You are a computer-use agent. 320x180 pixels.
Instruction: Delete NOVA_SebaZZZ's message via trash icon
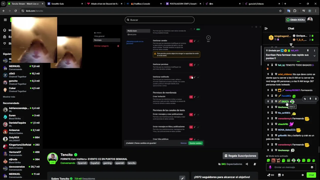(x=268, y=130)
